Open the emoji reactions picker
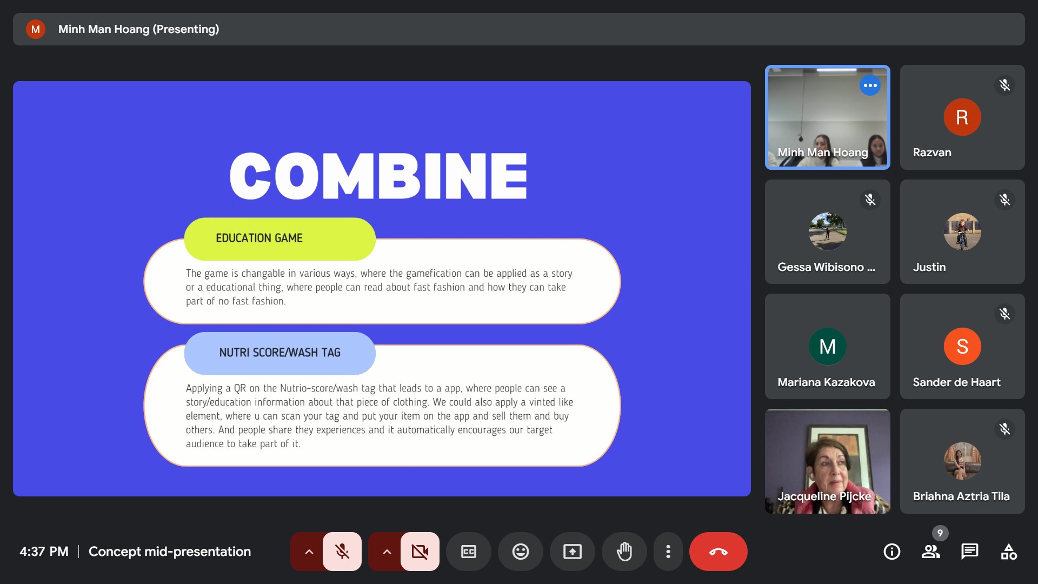1038x584 pixels. pos(520,552)
